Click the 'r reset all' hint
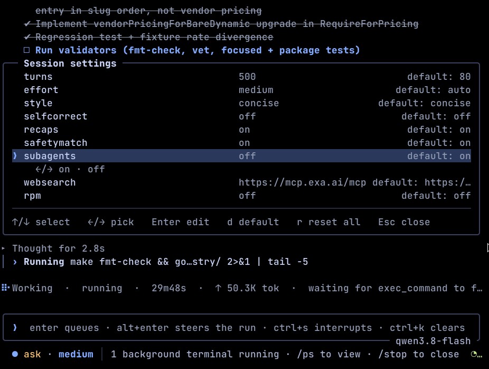 (328, 222)
